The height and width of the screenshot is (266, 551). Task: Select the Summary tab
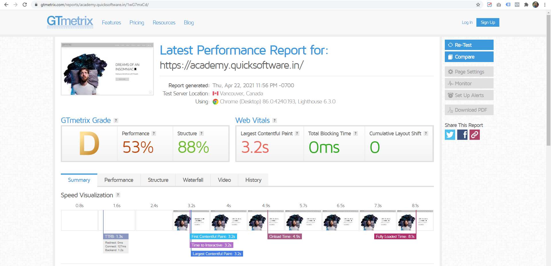[79, 180]
